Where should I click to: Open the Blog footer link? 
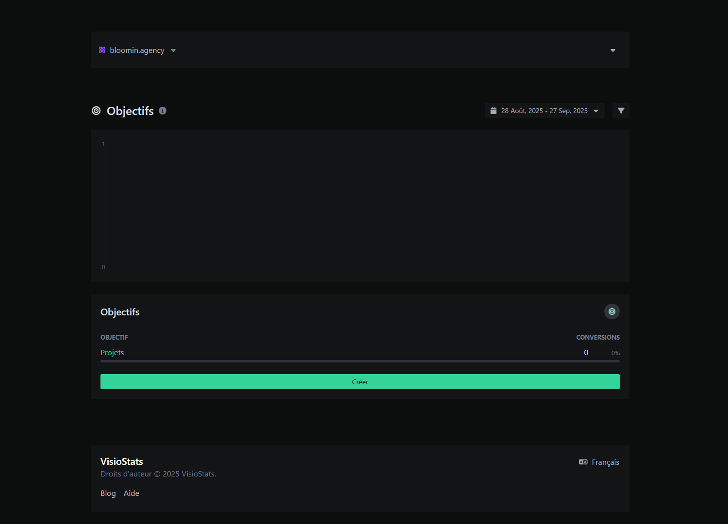[x=108, y=493]
